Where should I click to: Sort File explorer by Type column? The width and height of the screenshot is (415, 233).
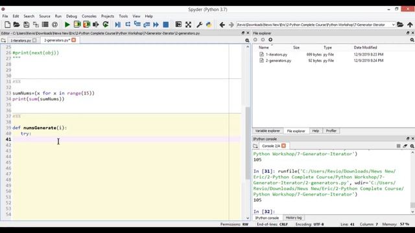click(x=327, y=47)
